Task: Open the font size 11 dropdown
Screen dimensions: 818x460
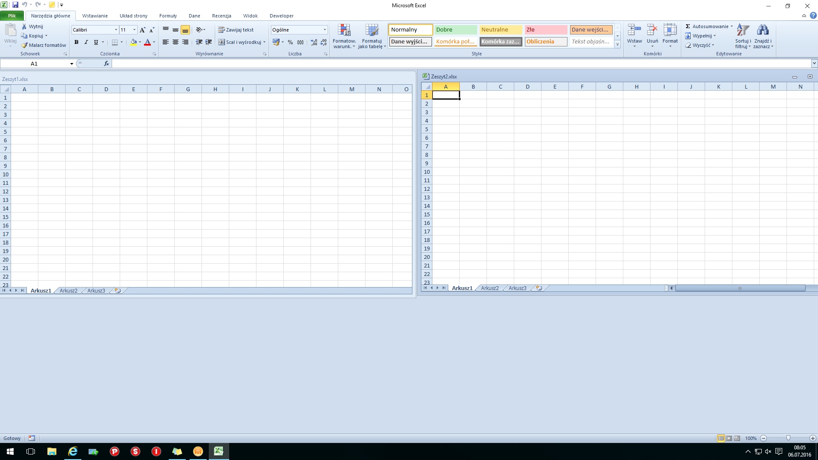Action: [134, 30]
